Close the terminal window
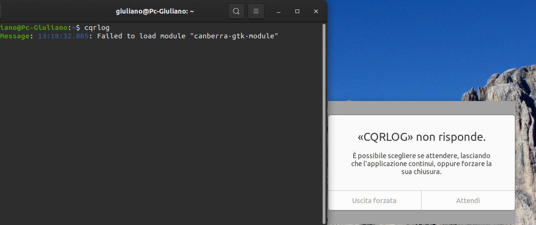Image resolution: width=536 pixels, height=225 pixels. pos(316,12)
